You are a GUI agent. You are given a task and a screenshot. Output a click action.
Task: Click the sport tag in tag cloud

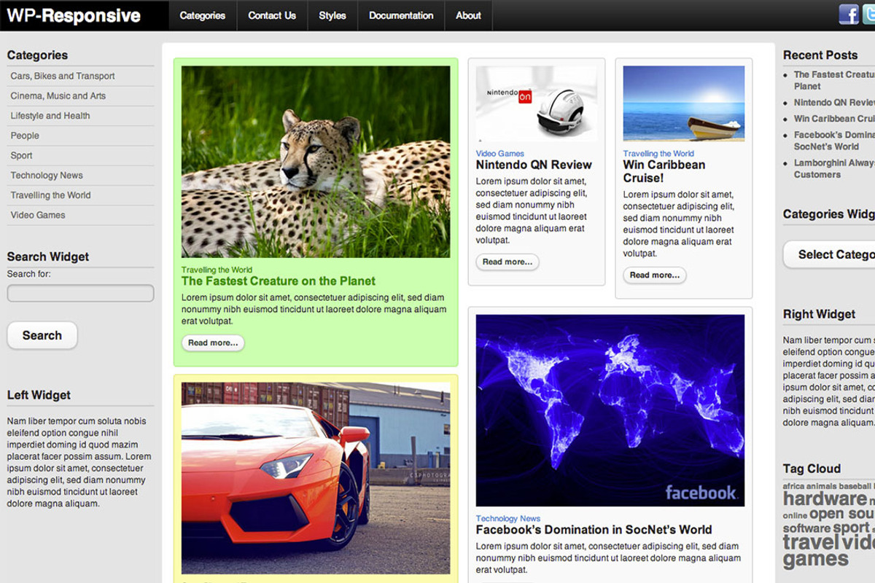coord(851,528)
